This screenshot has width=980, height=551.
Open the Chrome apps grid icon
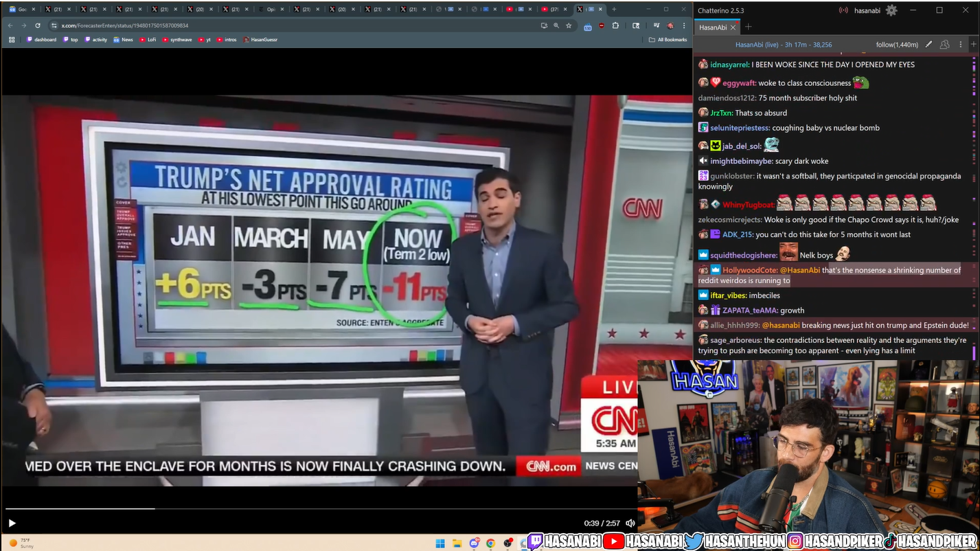click(12, 40)
